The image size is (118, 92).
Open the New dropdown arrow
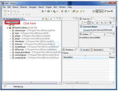pyautogui.click(x=8, y=11)
